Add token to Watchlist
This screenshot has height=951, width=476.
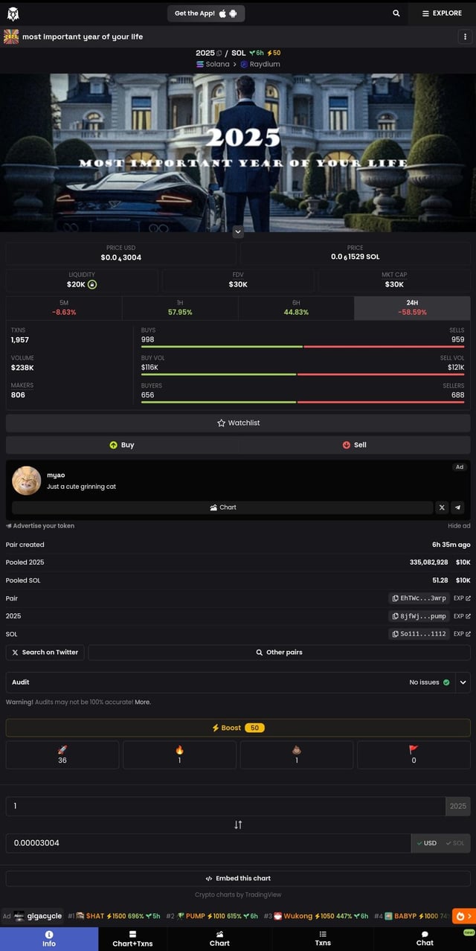coord(238,423)
